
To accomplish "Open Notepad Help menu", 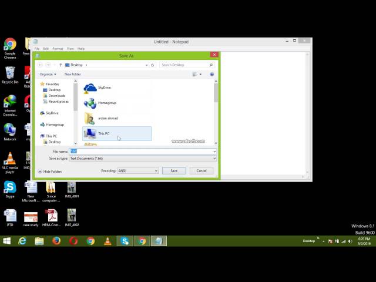I will click(x=81, y=49).
